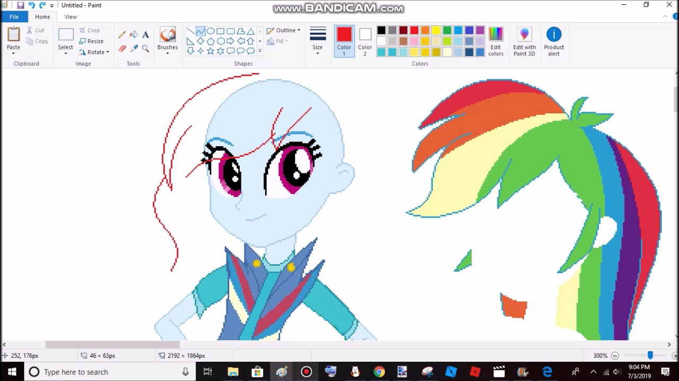Select the Text tool
The height and width of the screenshot is (381, 679).
(145, 34)
